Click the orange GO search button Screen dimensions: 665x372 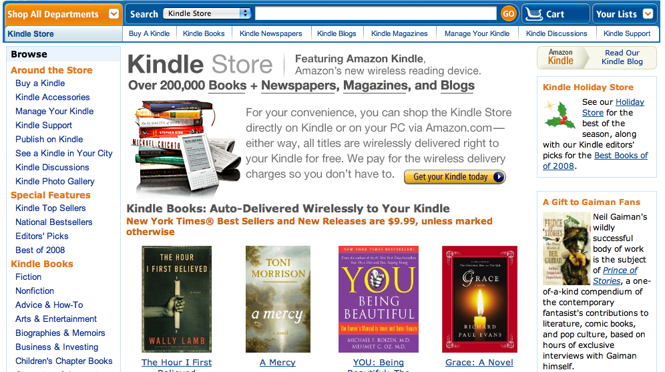(x=509, y=13)
